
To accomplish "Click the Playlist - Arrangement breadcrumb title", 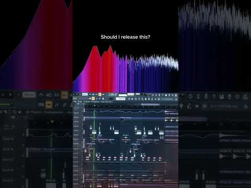I will coord(93,102).
